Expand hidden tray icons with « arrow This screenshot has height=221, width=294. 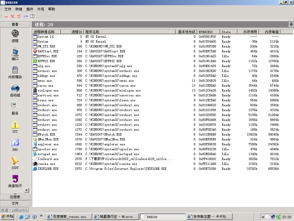[263, 217]
